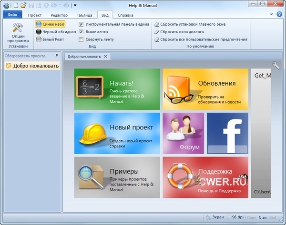
Task: Pin the Обозреватель проекта panel
Action: (x=57, y=56)
